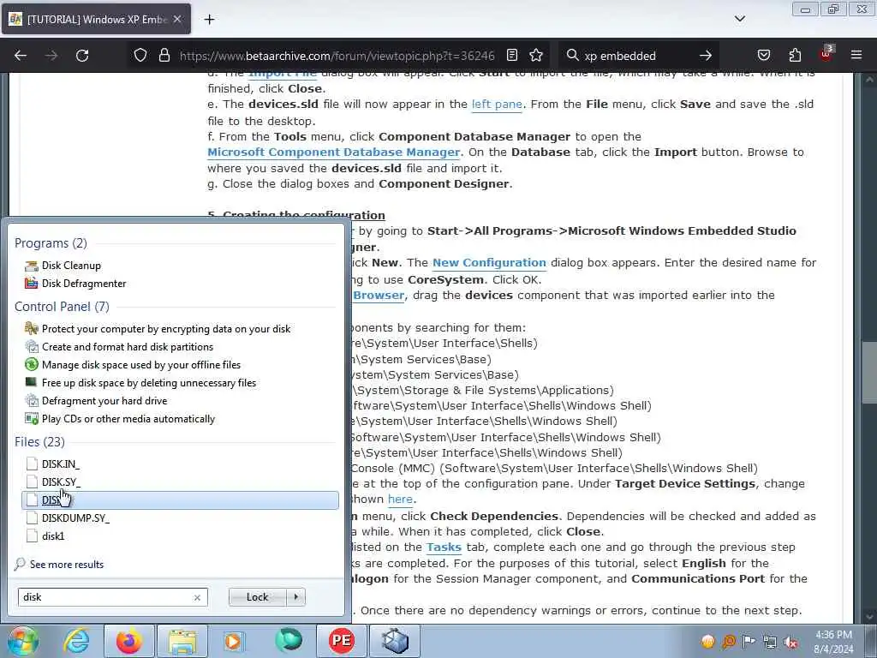Launch Disk Defragmenter from Programs results

point(84,284)
